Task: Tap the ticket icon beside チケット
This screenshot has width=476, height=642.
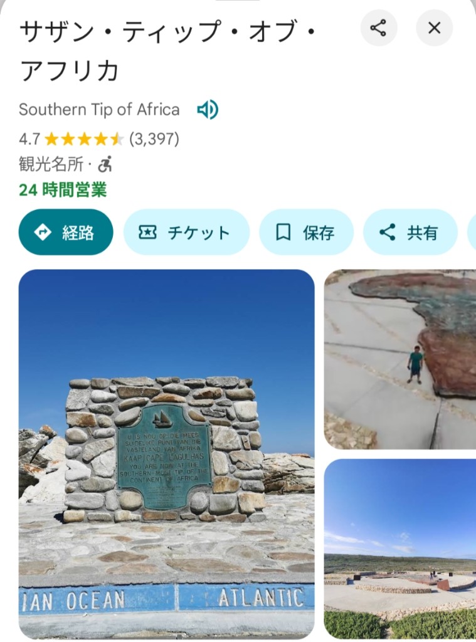Action: pos(147,232)
